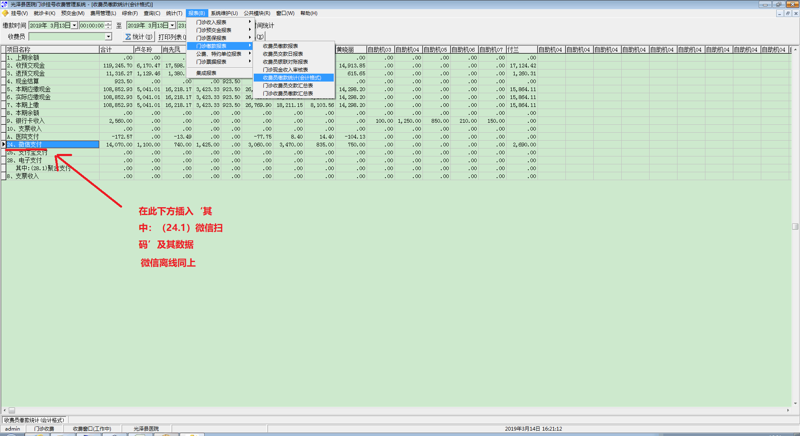
Task: Click the 合计 column header
Action: point(116,50)
